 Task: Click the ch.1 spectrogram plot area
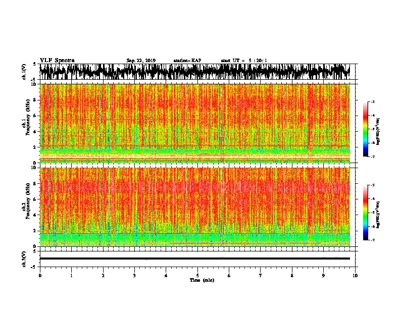click(x=197, y=123)
